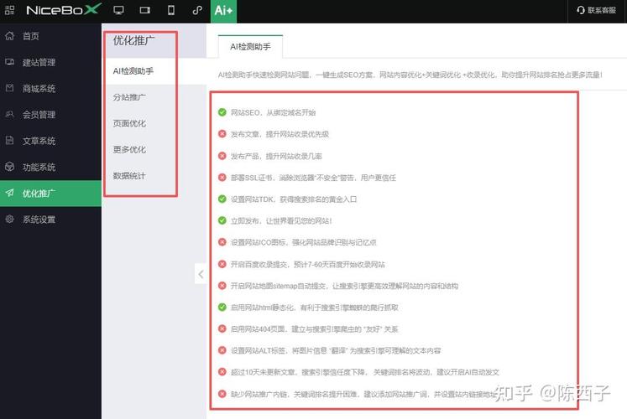Click the 立即发布，让世界看见您的网站 item
Viewport: 627px width, 419px height.
[x=281, y=220]
